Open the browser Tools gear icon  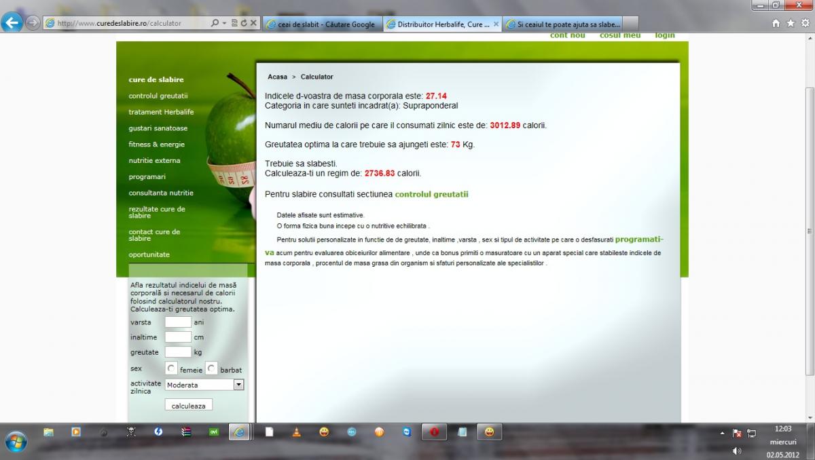click(803, 23)
